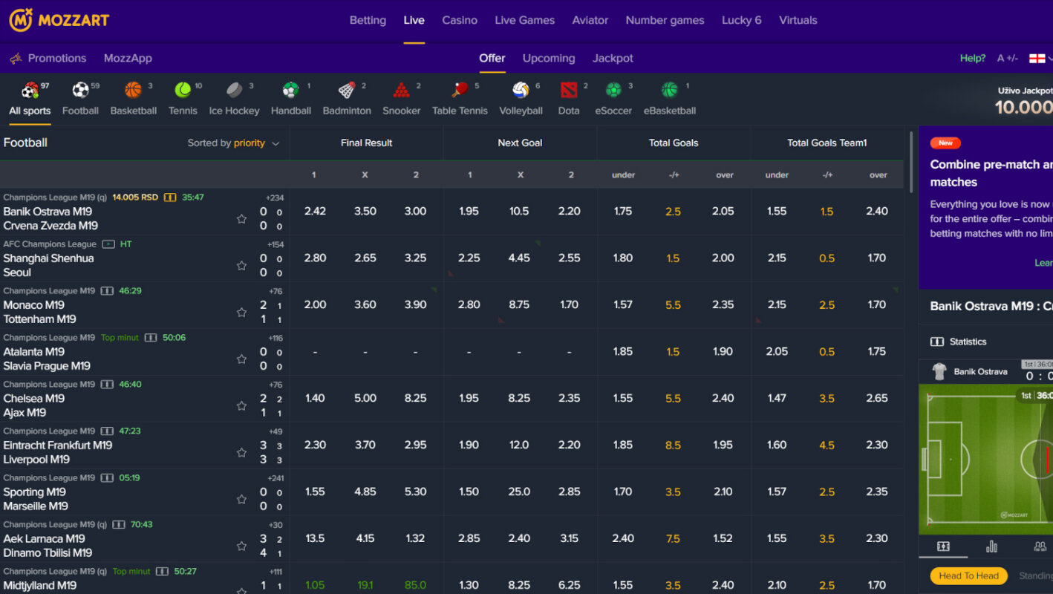Select the Tennis sport icon

coord(183,91)
